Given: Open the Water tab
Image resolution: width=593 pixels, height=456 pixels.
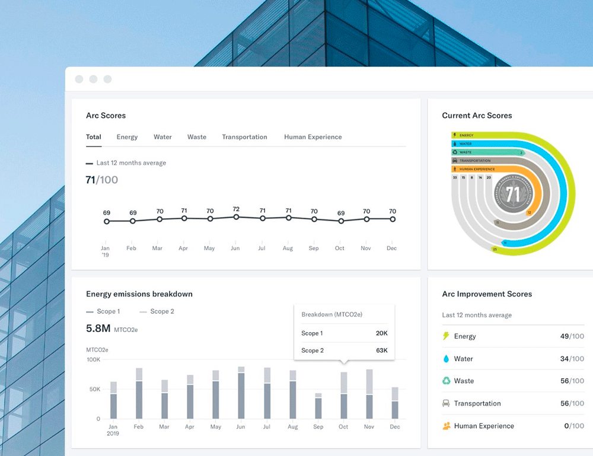Looking at the screenshot, I should point(162,137).
